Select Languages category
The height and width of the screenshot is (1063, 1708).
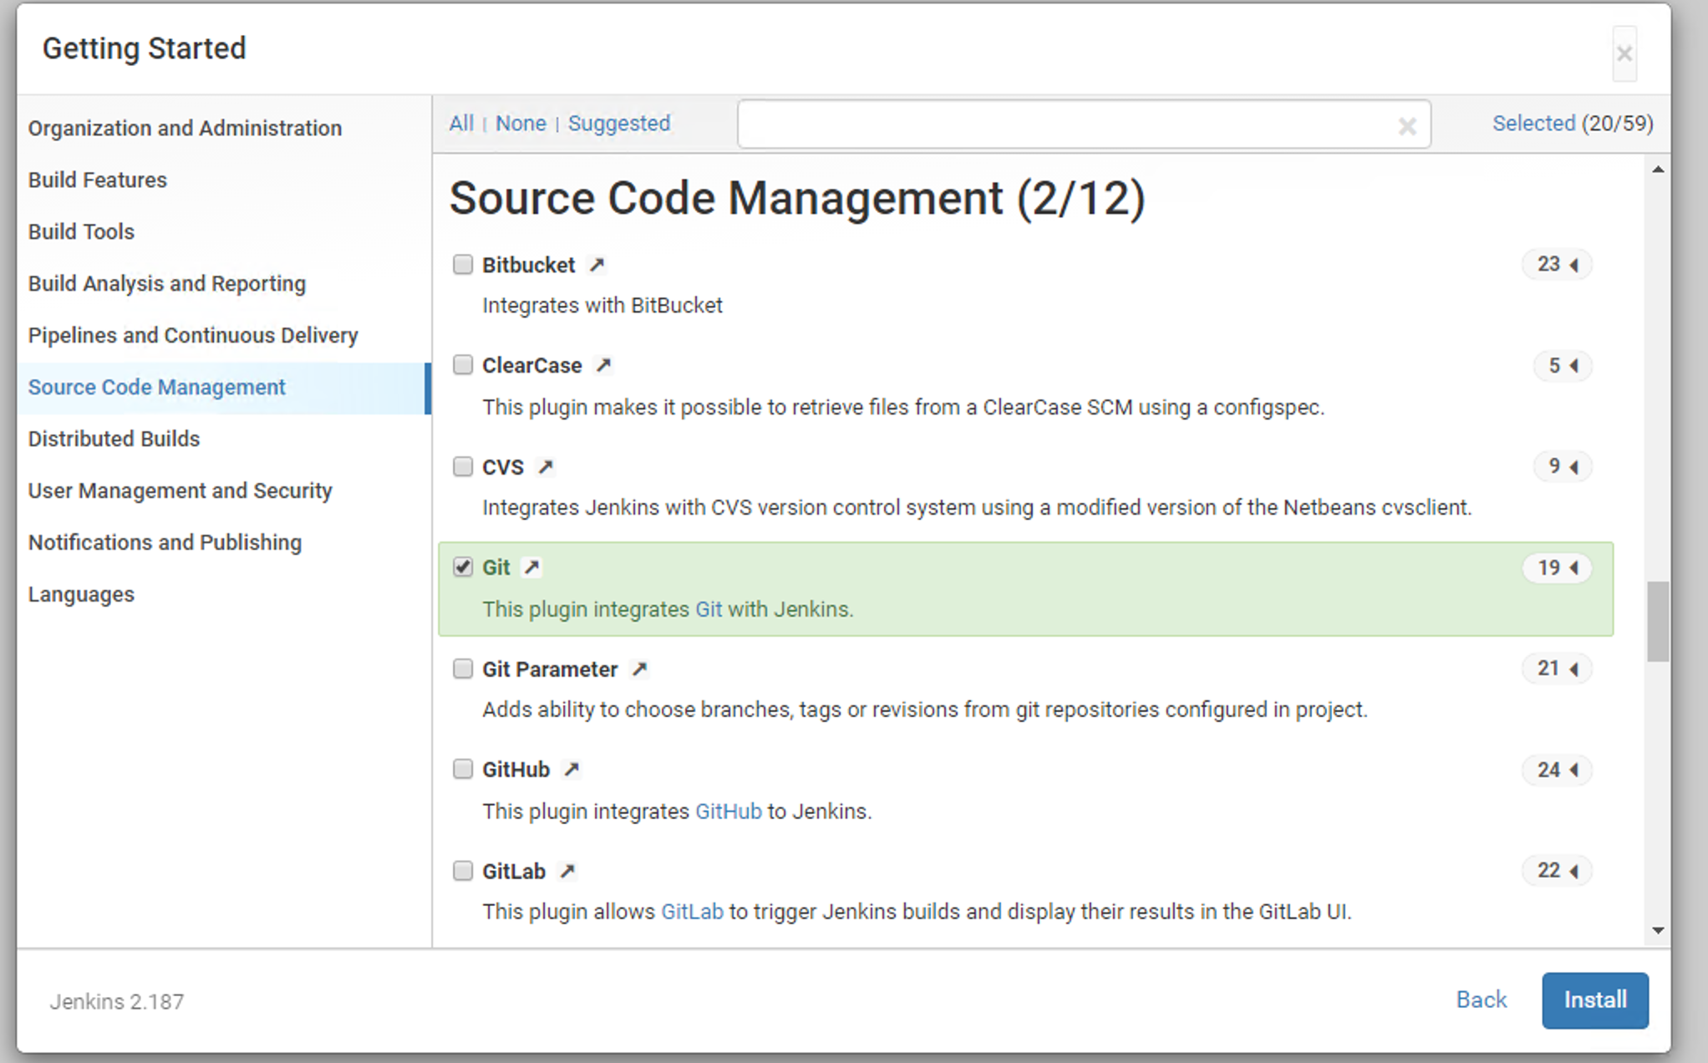point(81,594)
